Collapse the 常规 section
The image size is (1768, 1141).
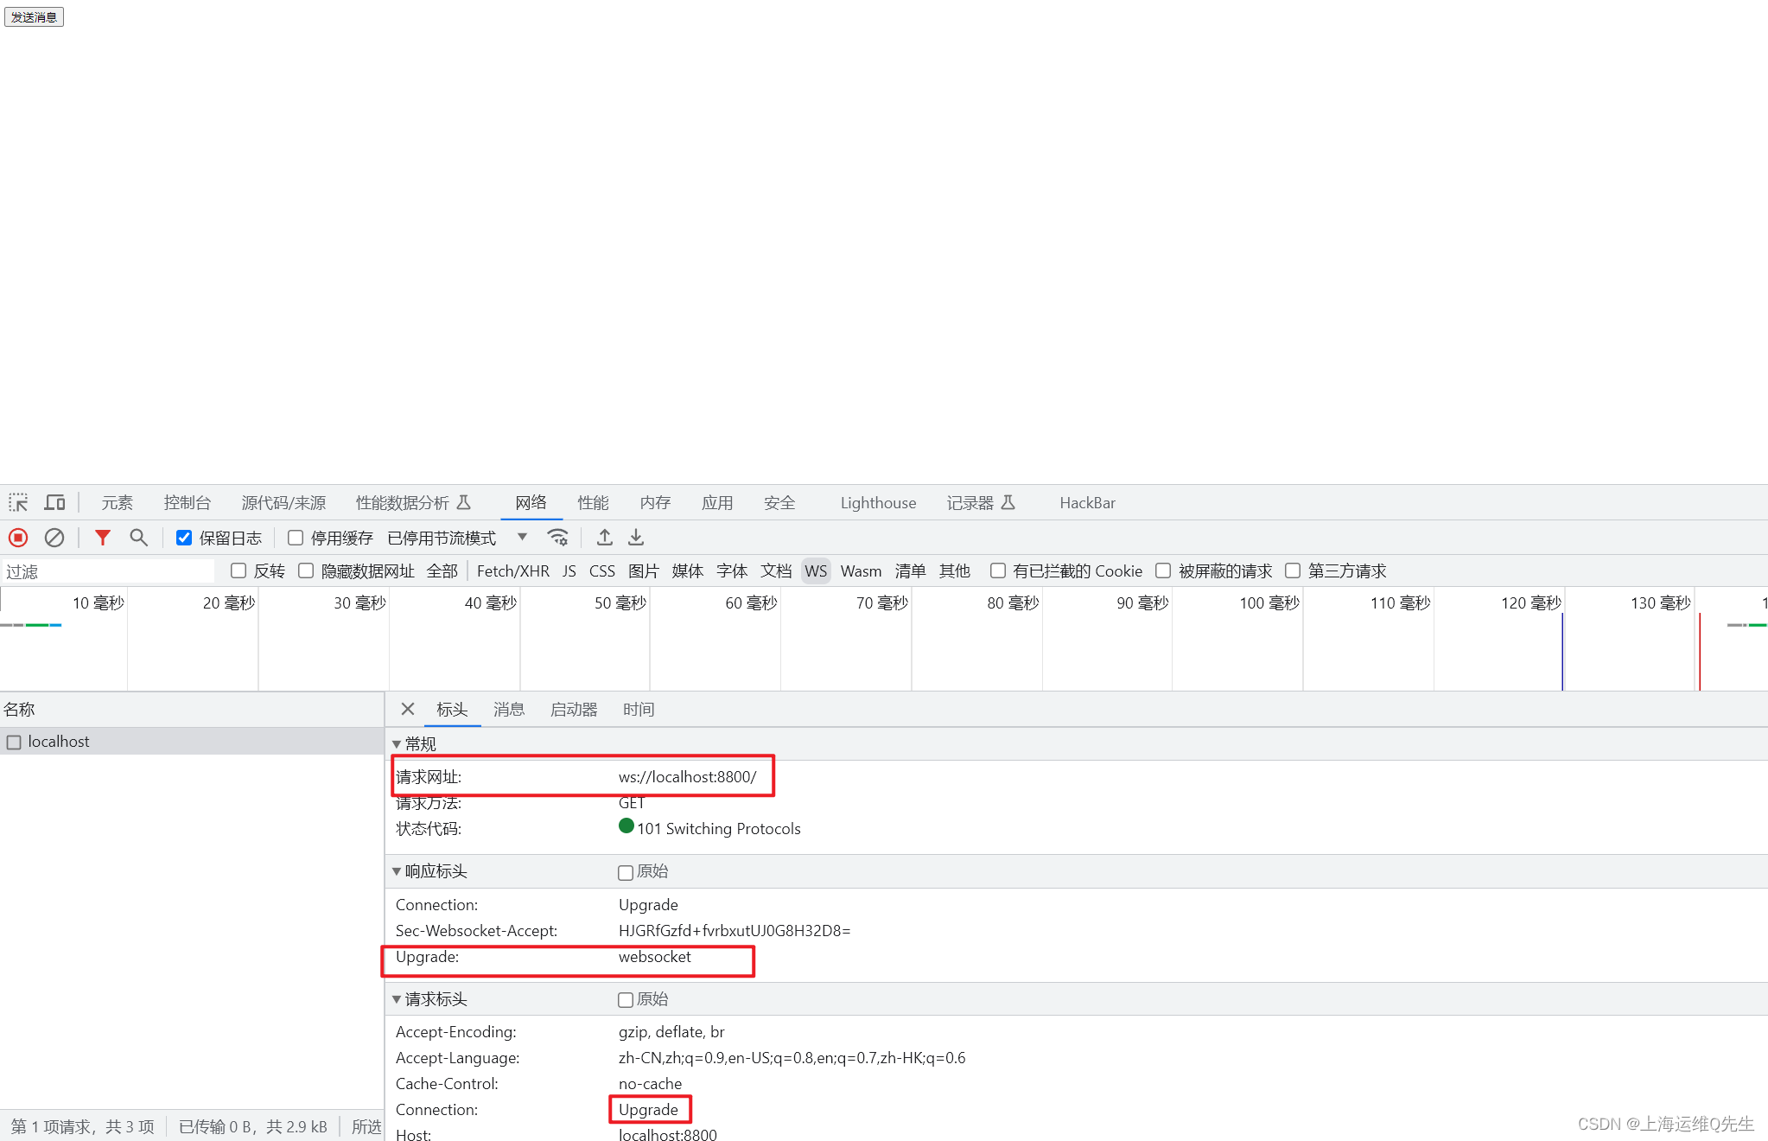click(397, 743)
